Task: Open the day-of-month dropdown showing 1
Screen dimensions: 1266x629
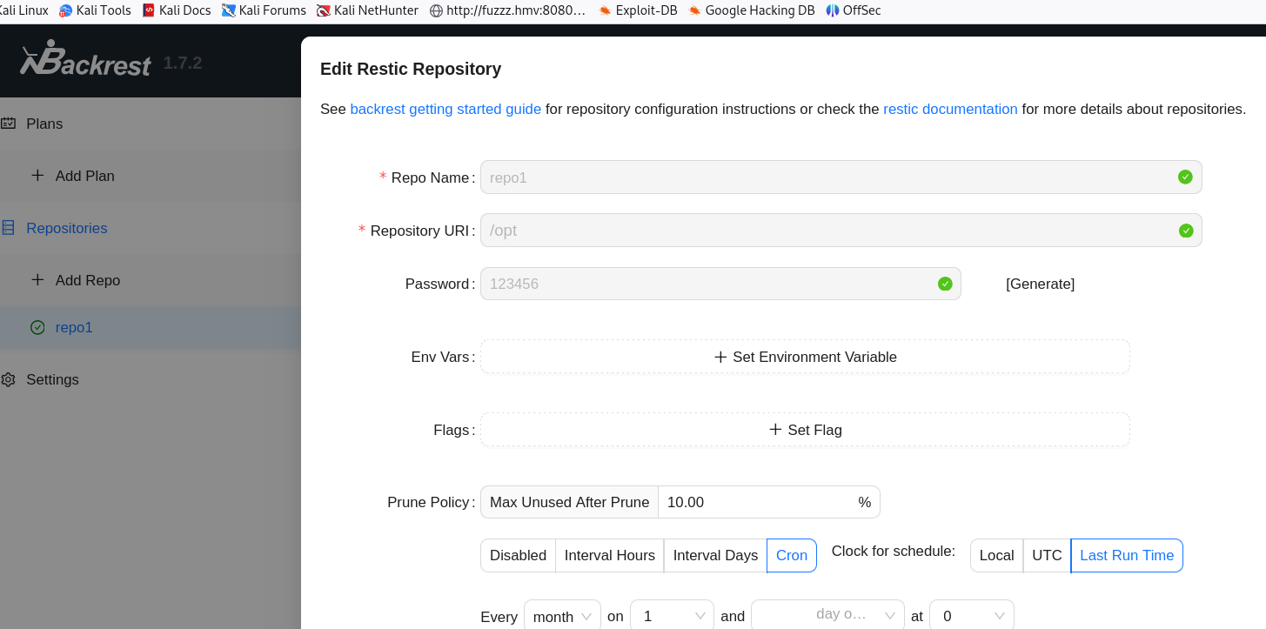Action: 672,616
